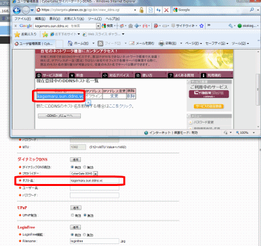This screenshot has width=261, height=246.
Task: Click the gold security padlock icon
Action: (142, 10)
